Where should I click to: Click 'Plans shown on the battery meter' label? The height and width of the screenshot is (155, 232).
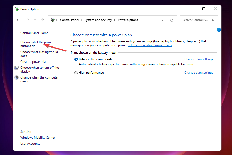click(x=94, y=53)
